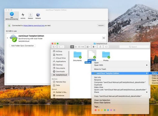This screenshot has width=158, height=116.
Task: Click the three-dots button for the sync folder
Action: (x=104, y=38)
